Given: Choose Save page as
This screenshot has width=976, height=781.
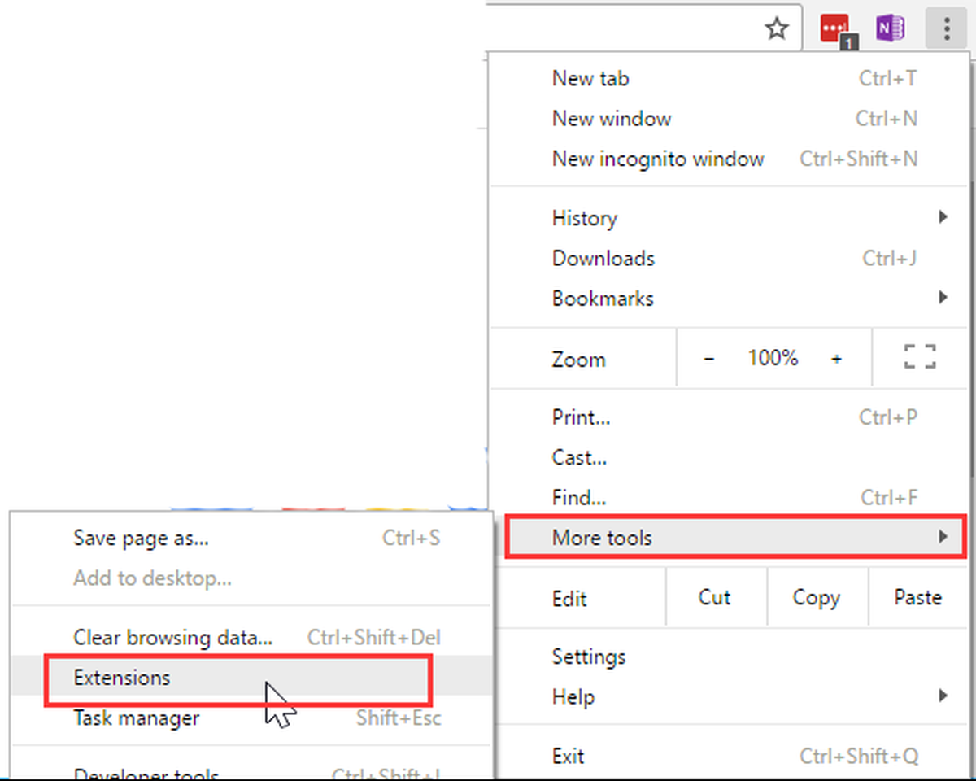Looking at the screenshot, I should click(x=251, y=539).
